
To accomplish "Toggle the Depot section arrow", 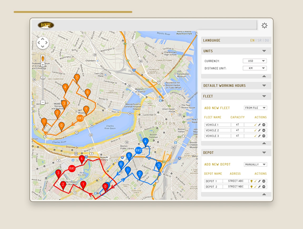I will (264, 153).
